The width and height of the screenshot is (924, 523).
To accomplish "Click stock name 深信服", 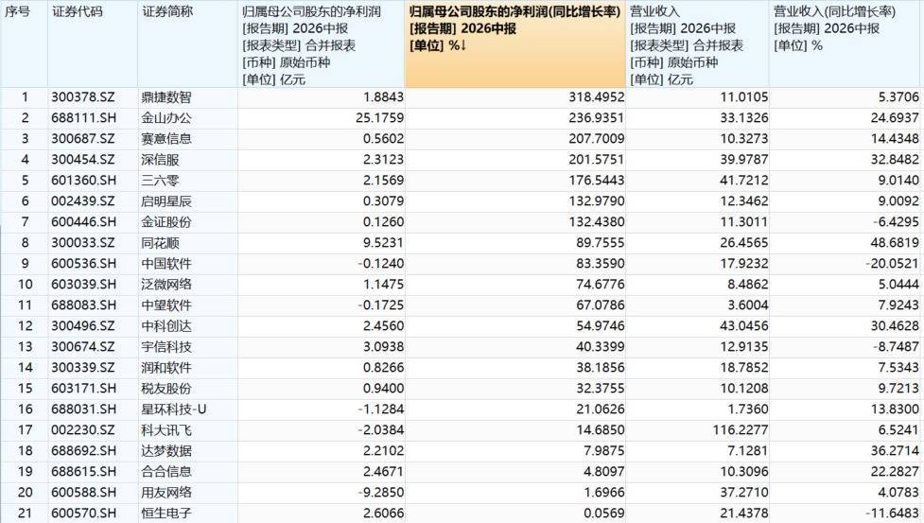I will click(x=160, y=160).
